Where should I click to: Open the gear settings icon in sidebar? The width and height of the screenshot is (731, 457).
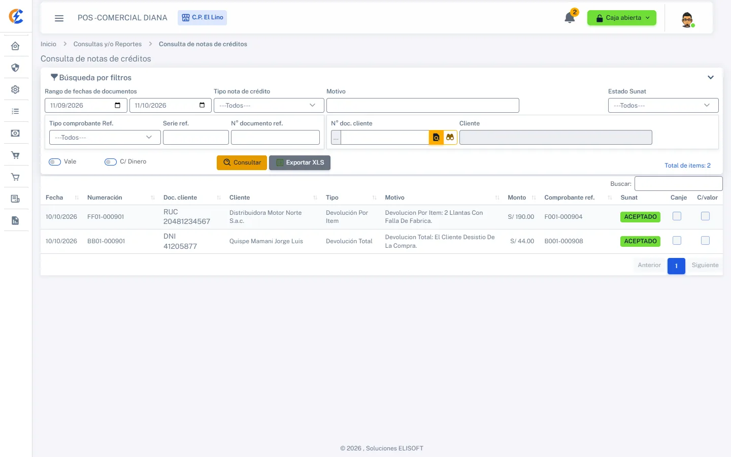[x=15, y=90]
